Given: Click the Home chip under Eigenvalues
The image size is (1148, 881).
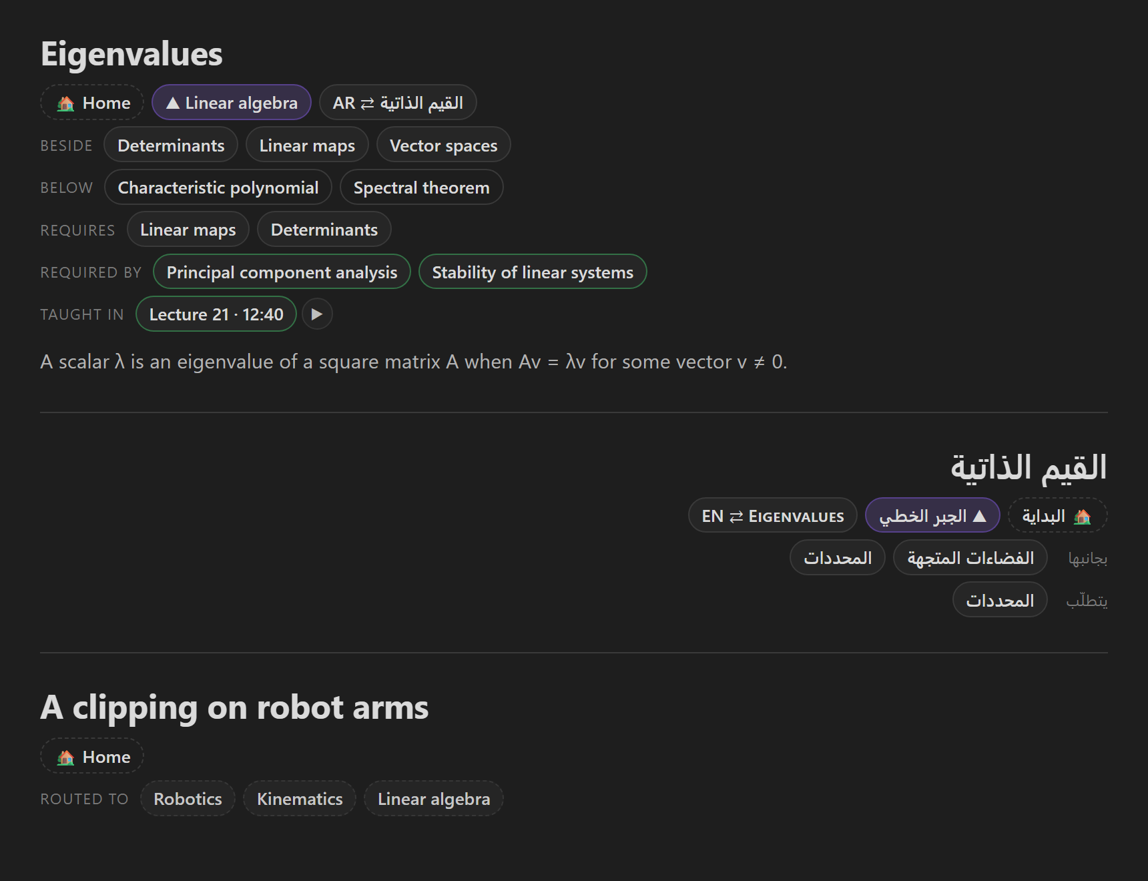Looking at the screenshot, I should pos(92,103).
